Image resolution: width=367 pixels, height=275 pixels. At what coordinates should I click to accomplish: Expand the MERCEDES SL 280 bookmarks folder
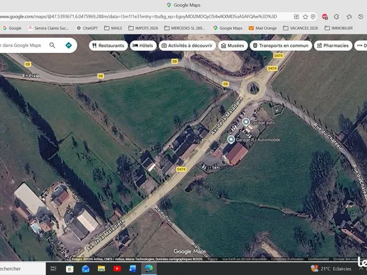[185, 28]
